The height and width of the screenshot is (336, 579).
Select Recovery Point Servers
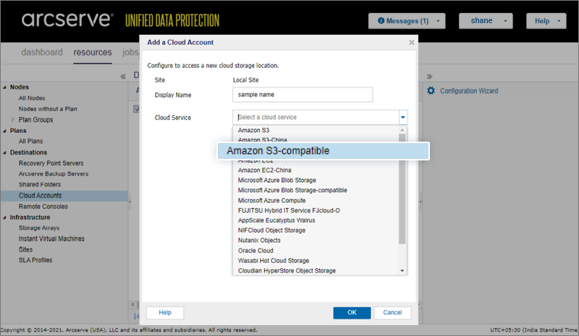51,163
